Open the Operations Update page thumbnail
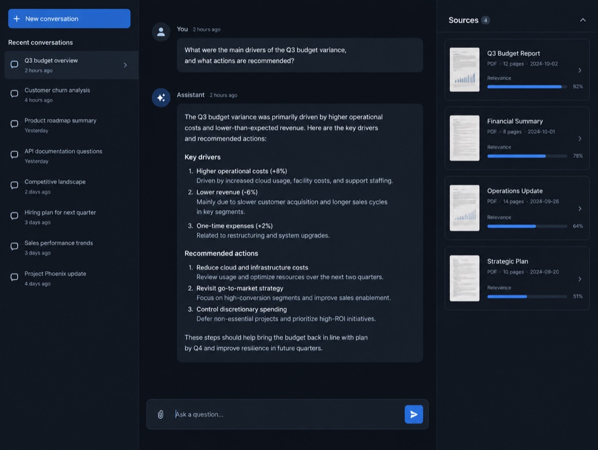This screenshot has width=598, height=450. coord(464,208)
